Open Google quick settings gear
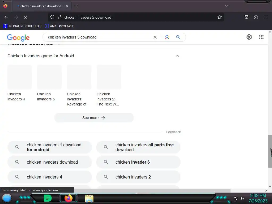The image size is (272, 204). [x=249, y=37]
